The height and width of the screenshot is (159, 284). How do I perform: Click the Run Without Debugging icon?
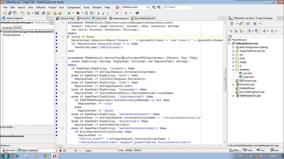(78, 13)
